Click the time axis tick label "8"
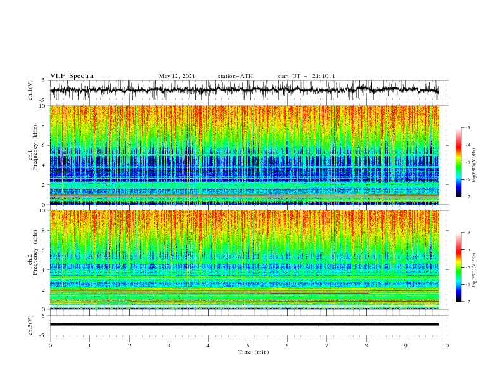The width and height of the screenshot is (502, 388). pyautogui.click(x=366, y=346)
